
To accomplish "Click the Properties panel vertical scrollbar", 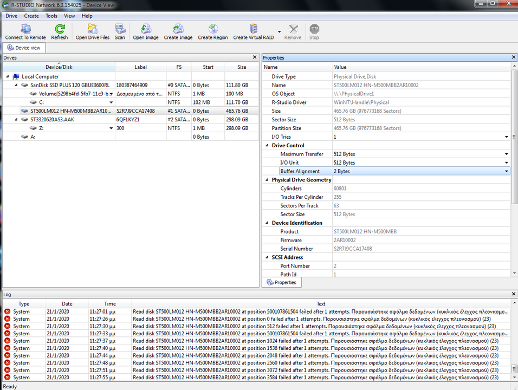I will click(514, 136).
